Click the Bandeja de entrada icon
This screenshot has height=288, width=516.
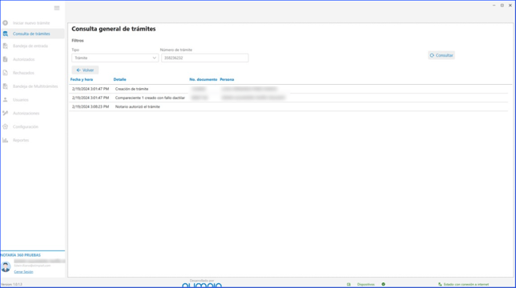tap(6, 46)
